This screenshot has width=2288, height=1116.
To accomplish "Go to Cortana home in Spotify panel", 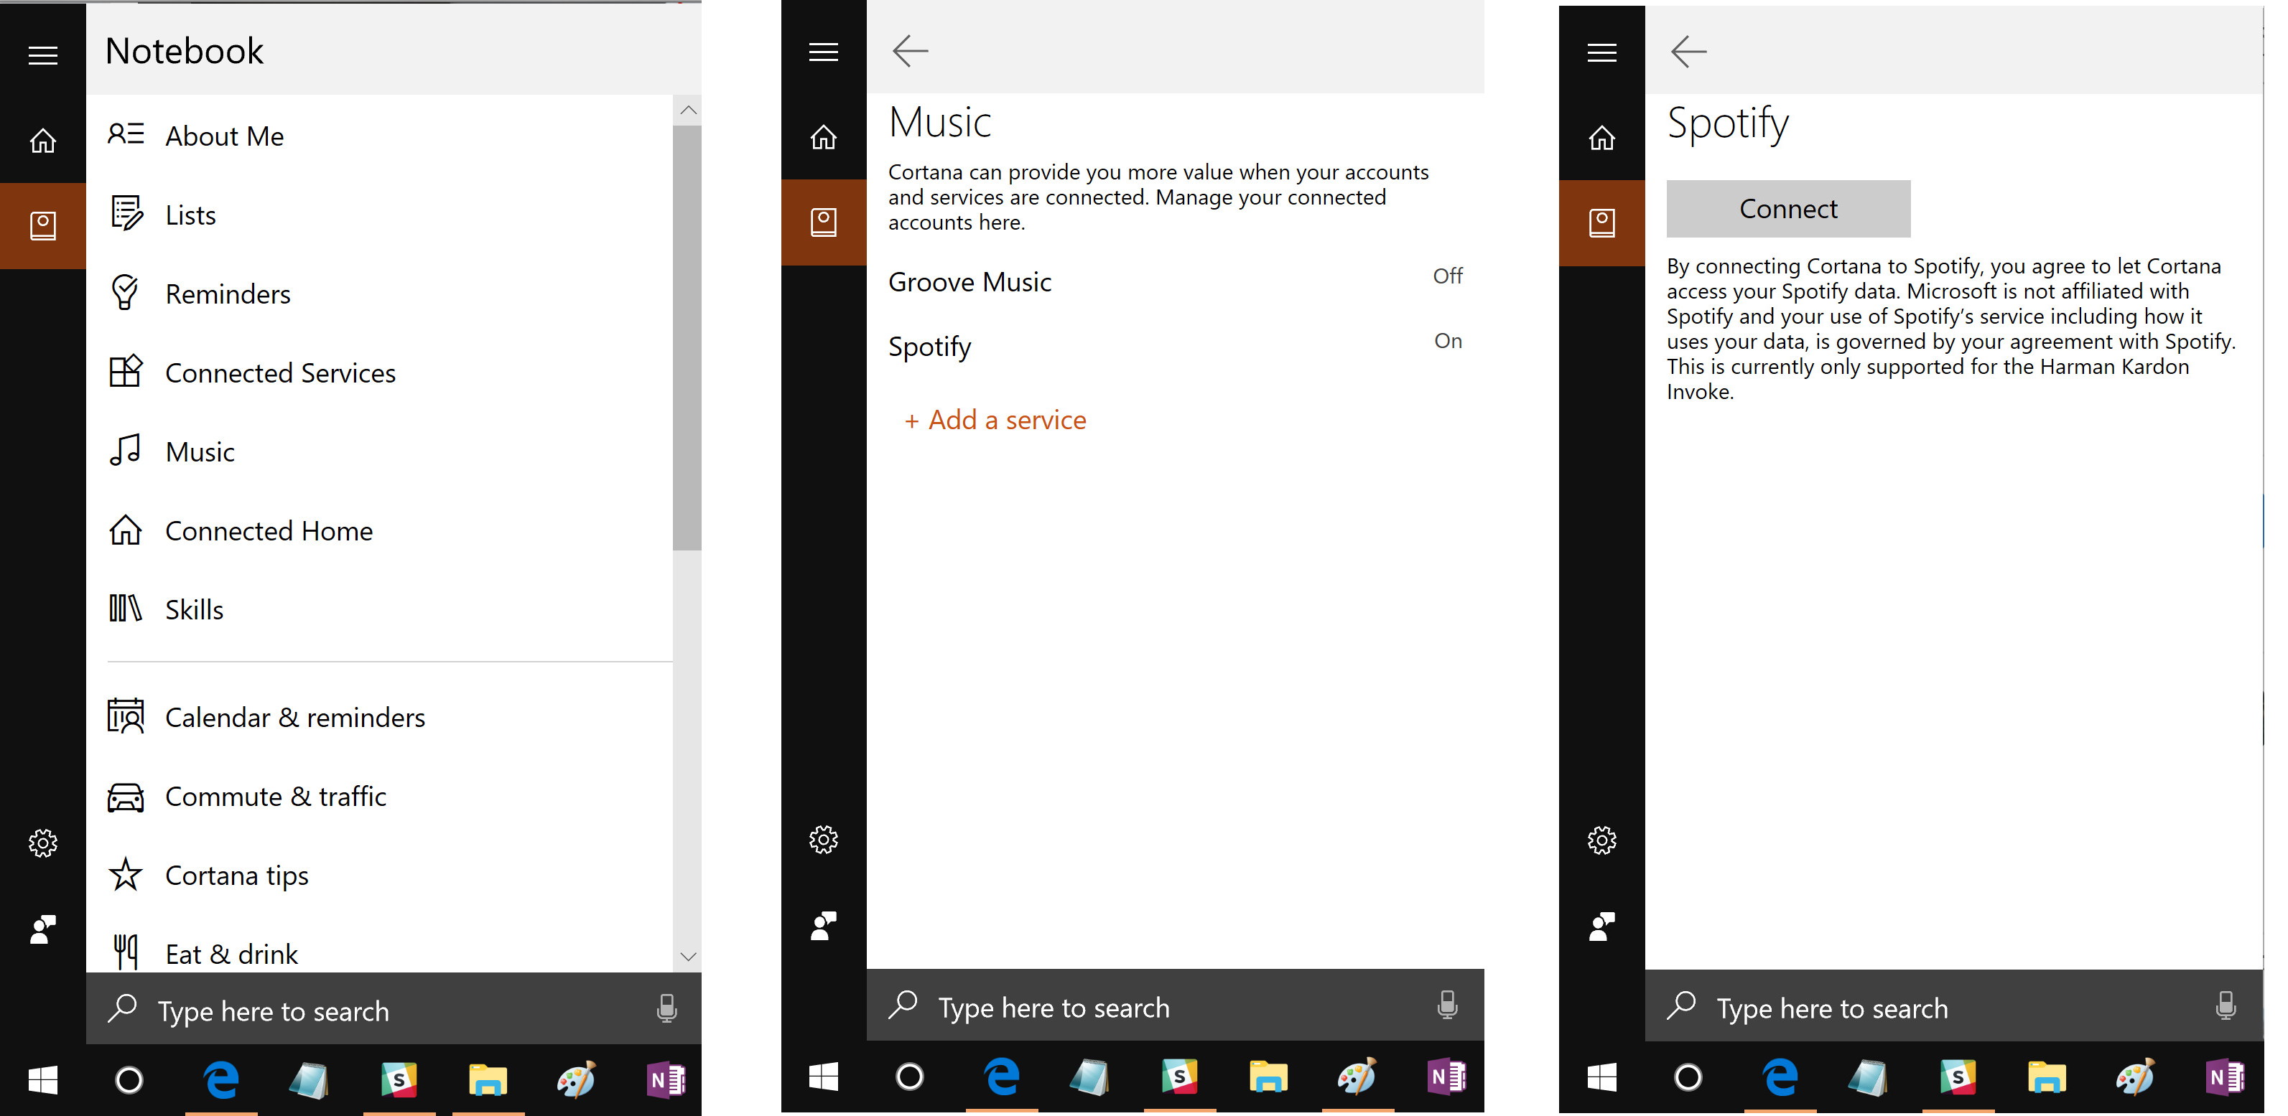I will point(1601,138).
